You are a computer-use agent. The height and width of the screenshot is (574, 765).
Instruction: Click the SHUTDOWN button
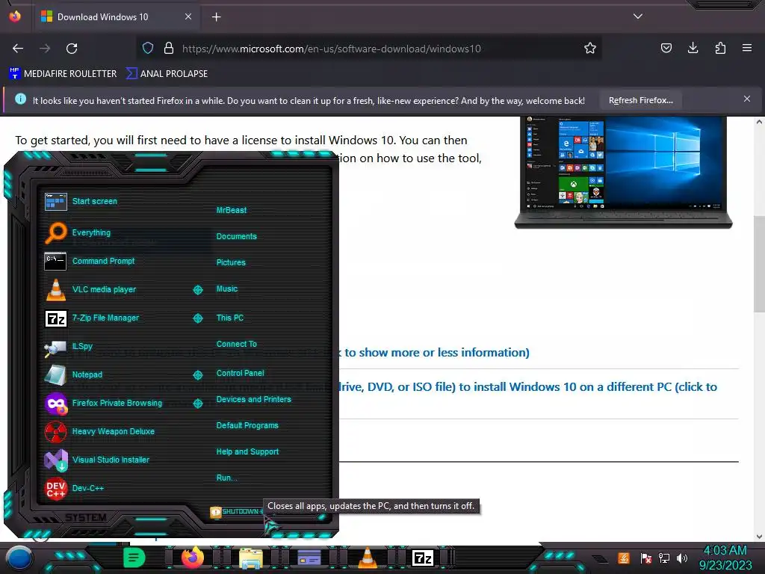coord(235,511)
